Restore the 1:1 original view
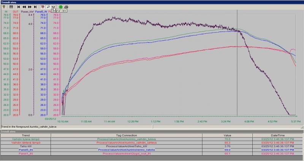 coord(54,7)
